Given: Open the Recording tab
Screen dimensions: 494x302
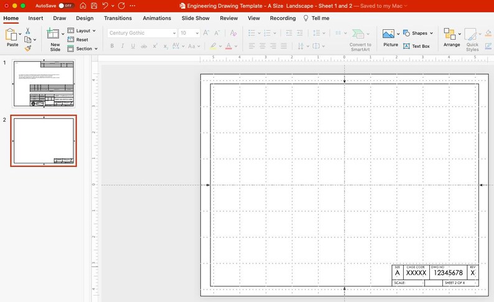Looking at the screenshot, I should [x=283, y=18].
